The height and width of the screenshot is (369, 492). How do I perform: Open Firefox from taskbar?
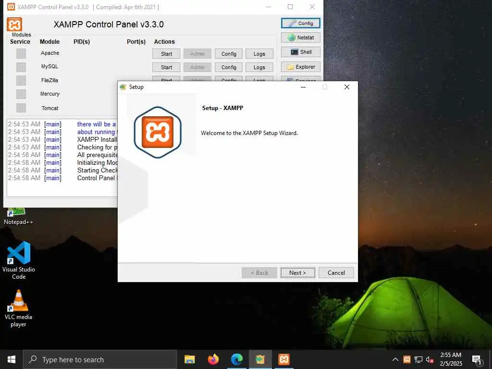(213, 359)
